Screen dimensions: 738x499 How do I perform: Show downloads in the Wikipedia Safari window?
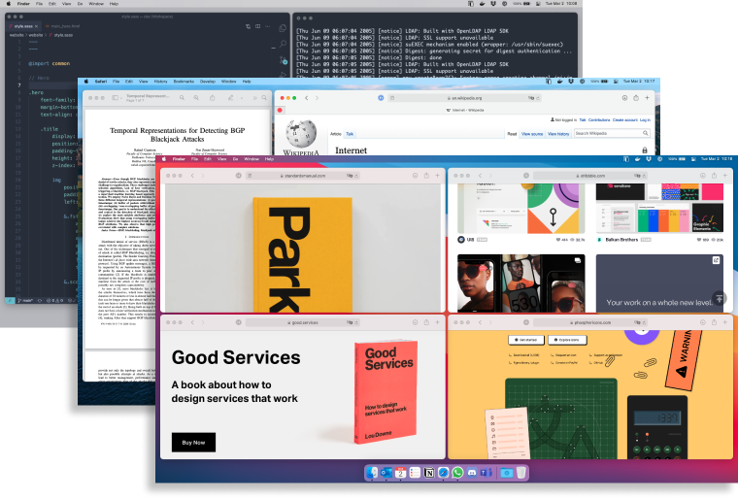click(x=624, y=98)
